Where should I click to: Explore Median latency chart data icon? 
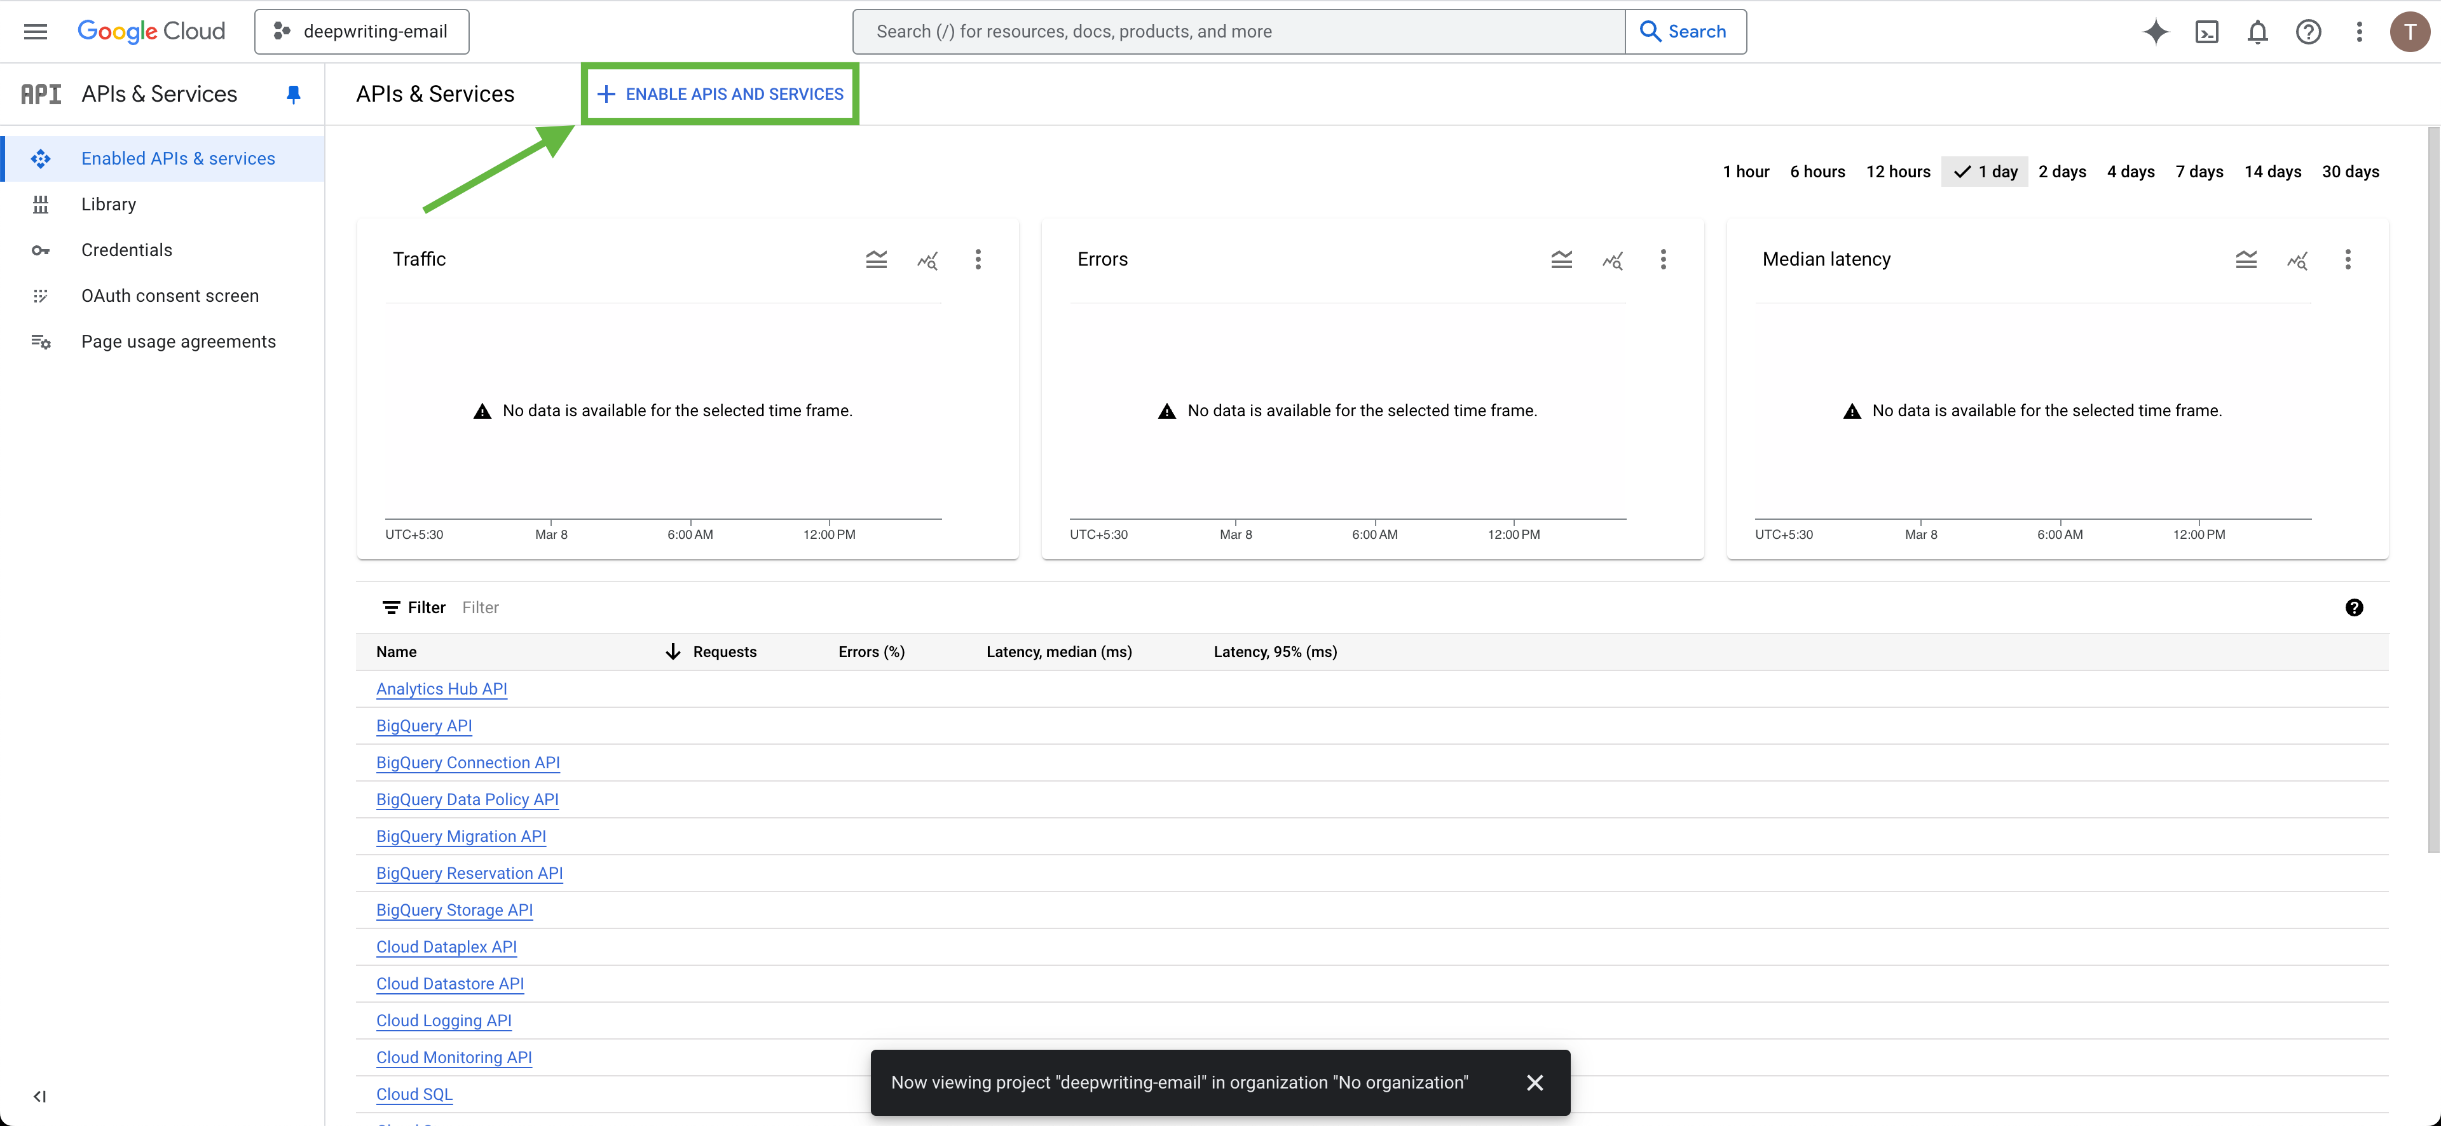[x=2297, y=259]
